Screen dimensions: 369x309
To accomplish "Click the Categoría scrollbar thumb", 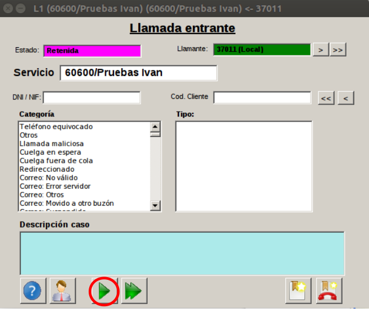I will [x=155, y=134].
